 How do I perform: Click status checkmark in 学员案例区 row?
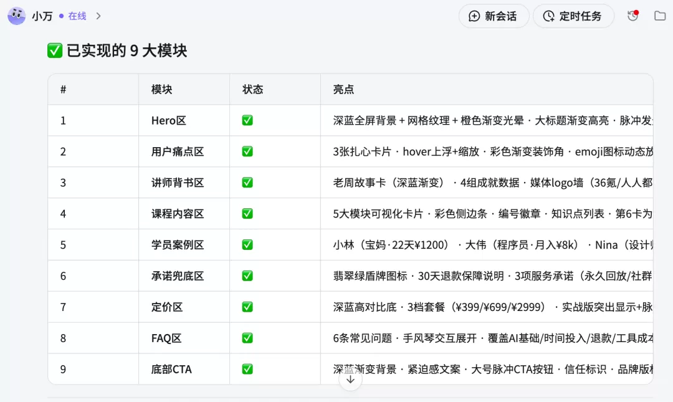pos(247,245)
